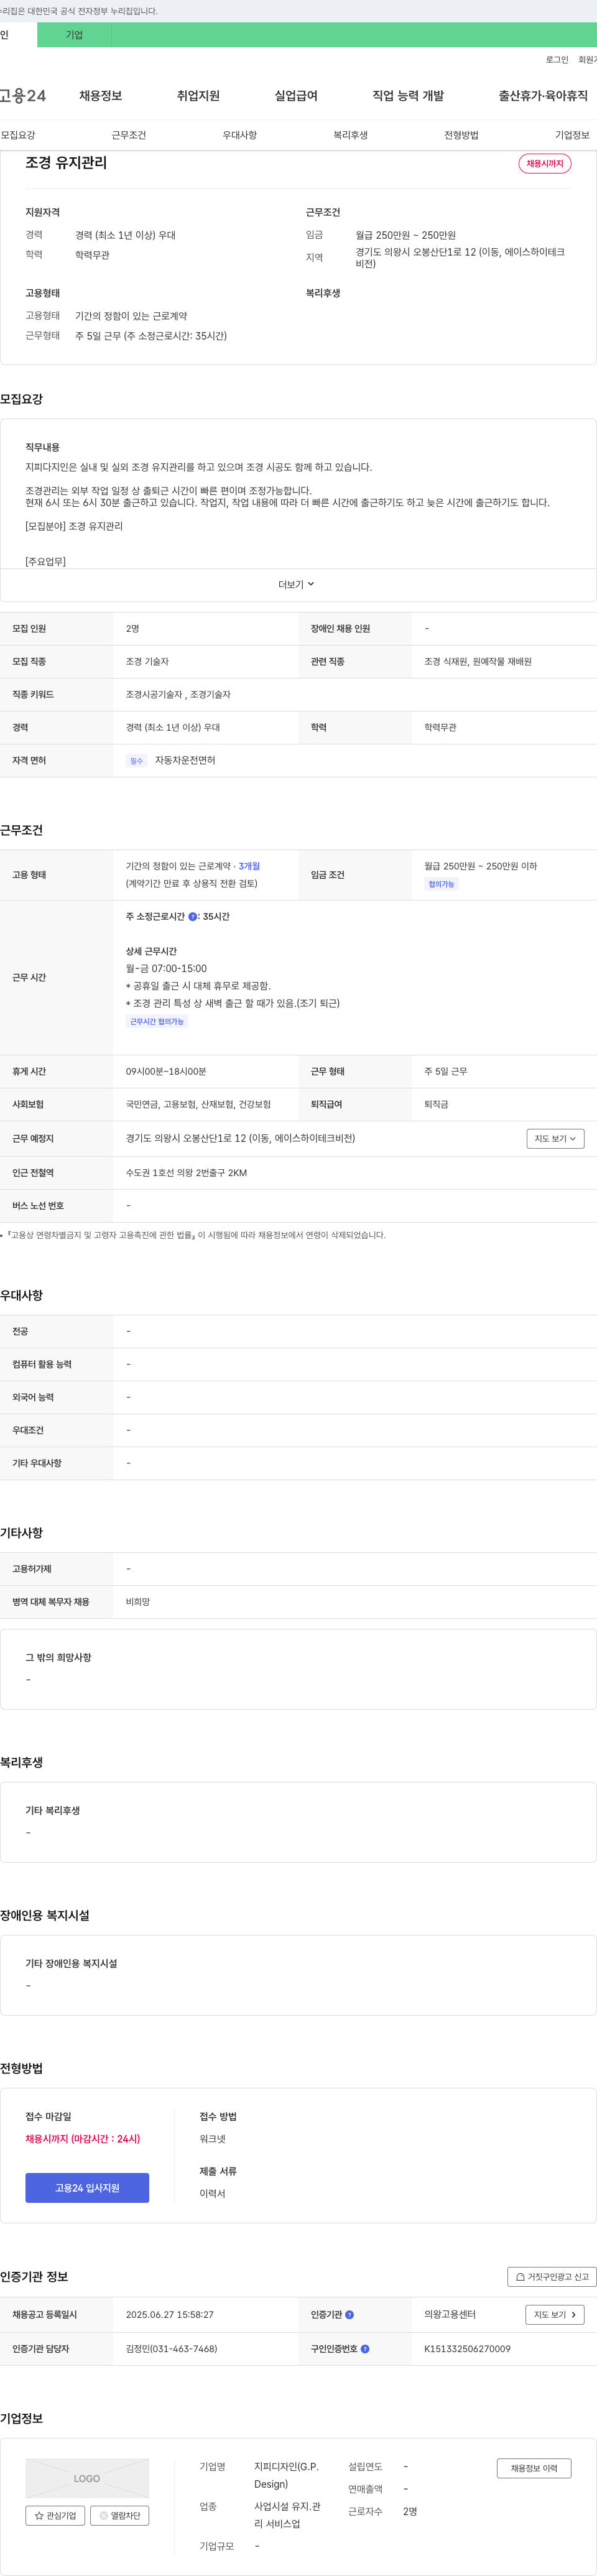Select company name 지피디자인(G.P. Design)
597x2576 pixels.
tap(286, 2476)
